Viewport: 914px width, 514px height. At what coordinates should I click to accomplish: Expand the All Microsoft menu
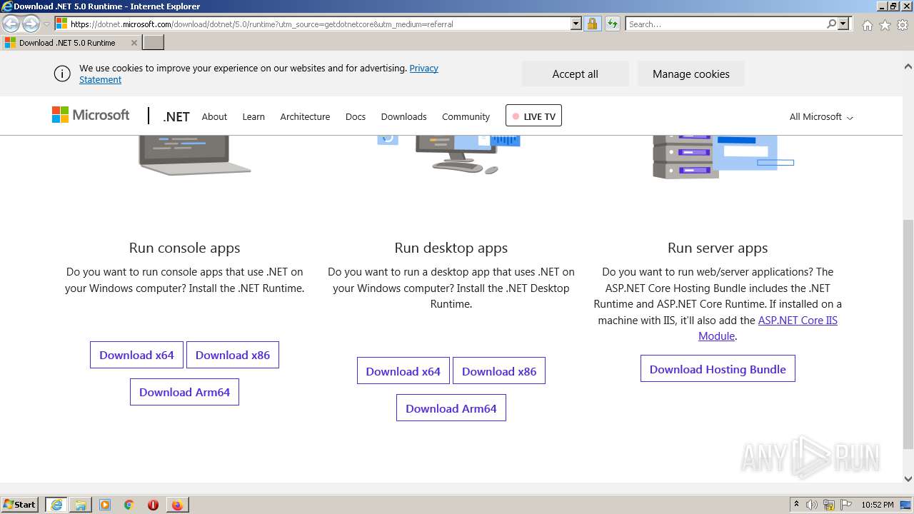(821, 116)
